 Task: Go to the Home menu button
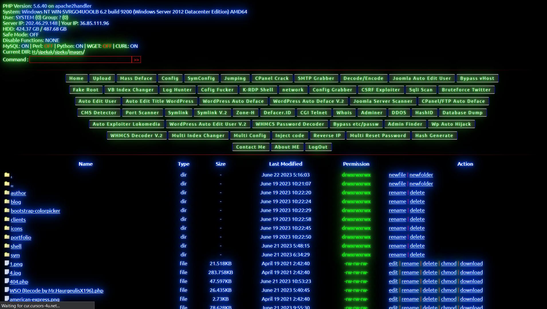[x=76, y=78]
